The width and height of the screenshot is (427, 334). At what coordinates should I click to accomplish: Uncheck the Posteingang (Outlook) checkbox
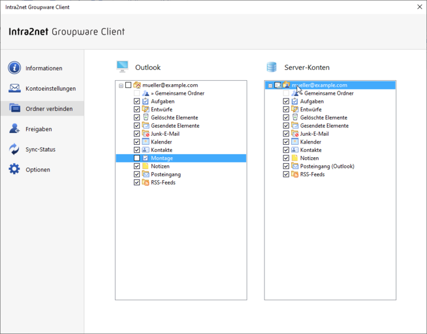point(286,166)
